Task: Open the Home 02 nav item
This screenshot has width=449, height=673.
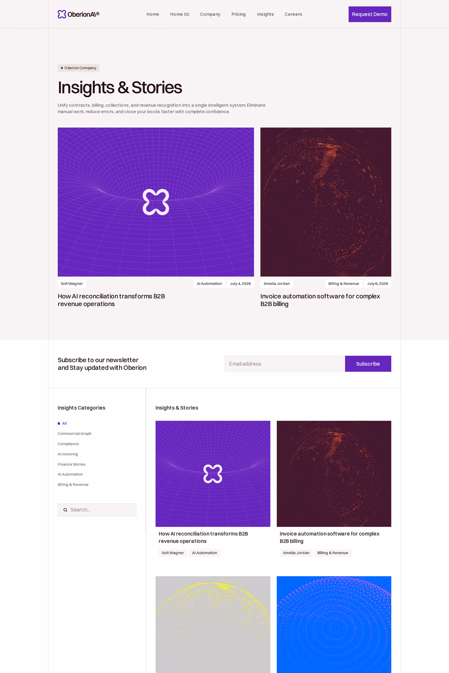Action: pyautogui.click(x=180, y=14)
